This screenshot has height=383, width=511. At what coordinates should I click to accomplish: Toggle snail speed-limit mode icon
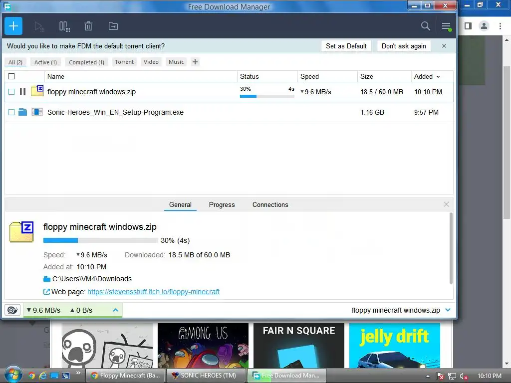click(x=12, y=310)
